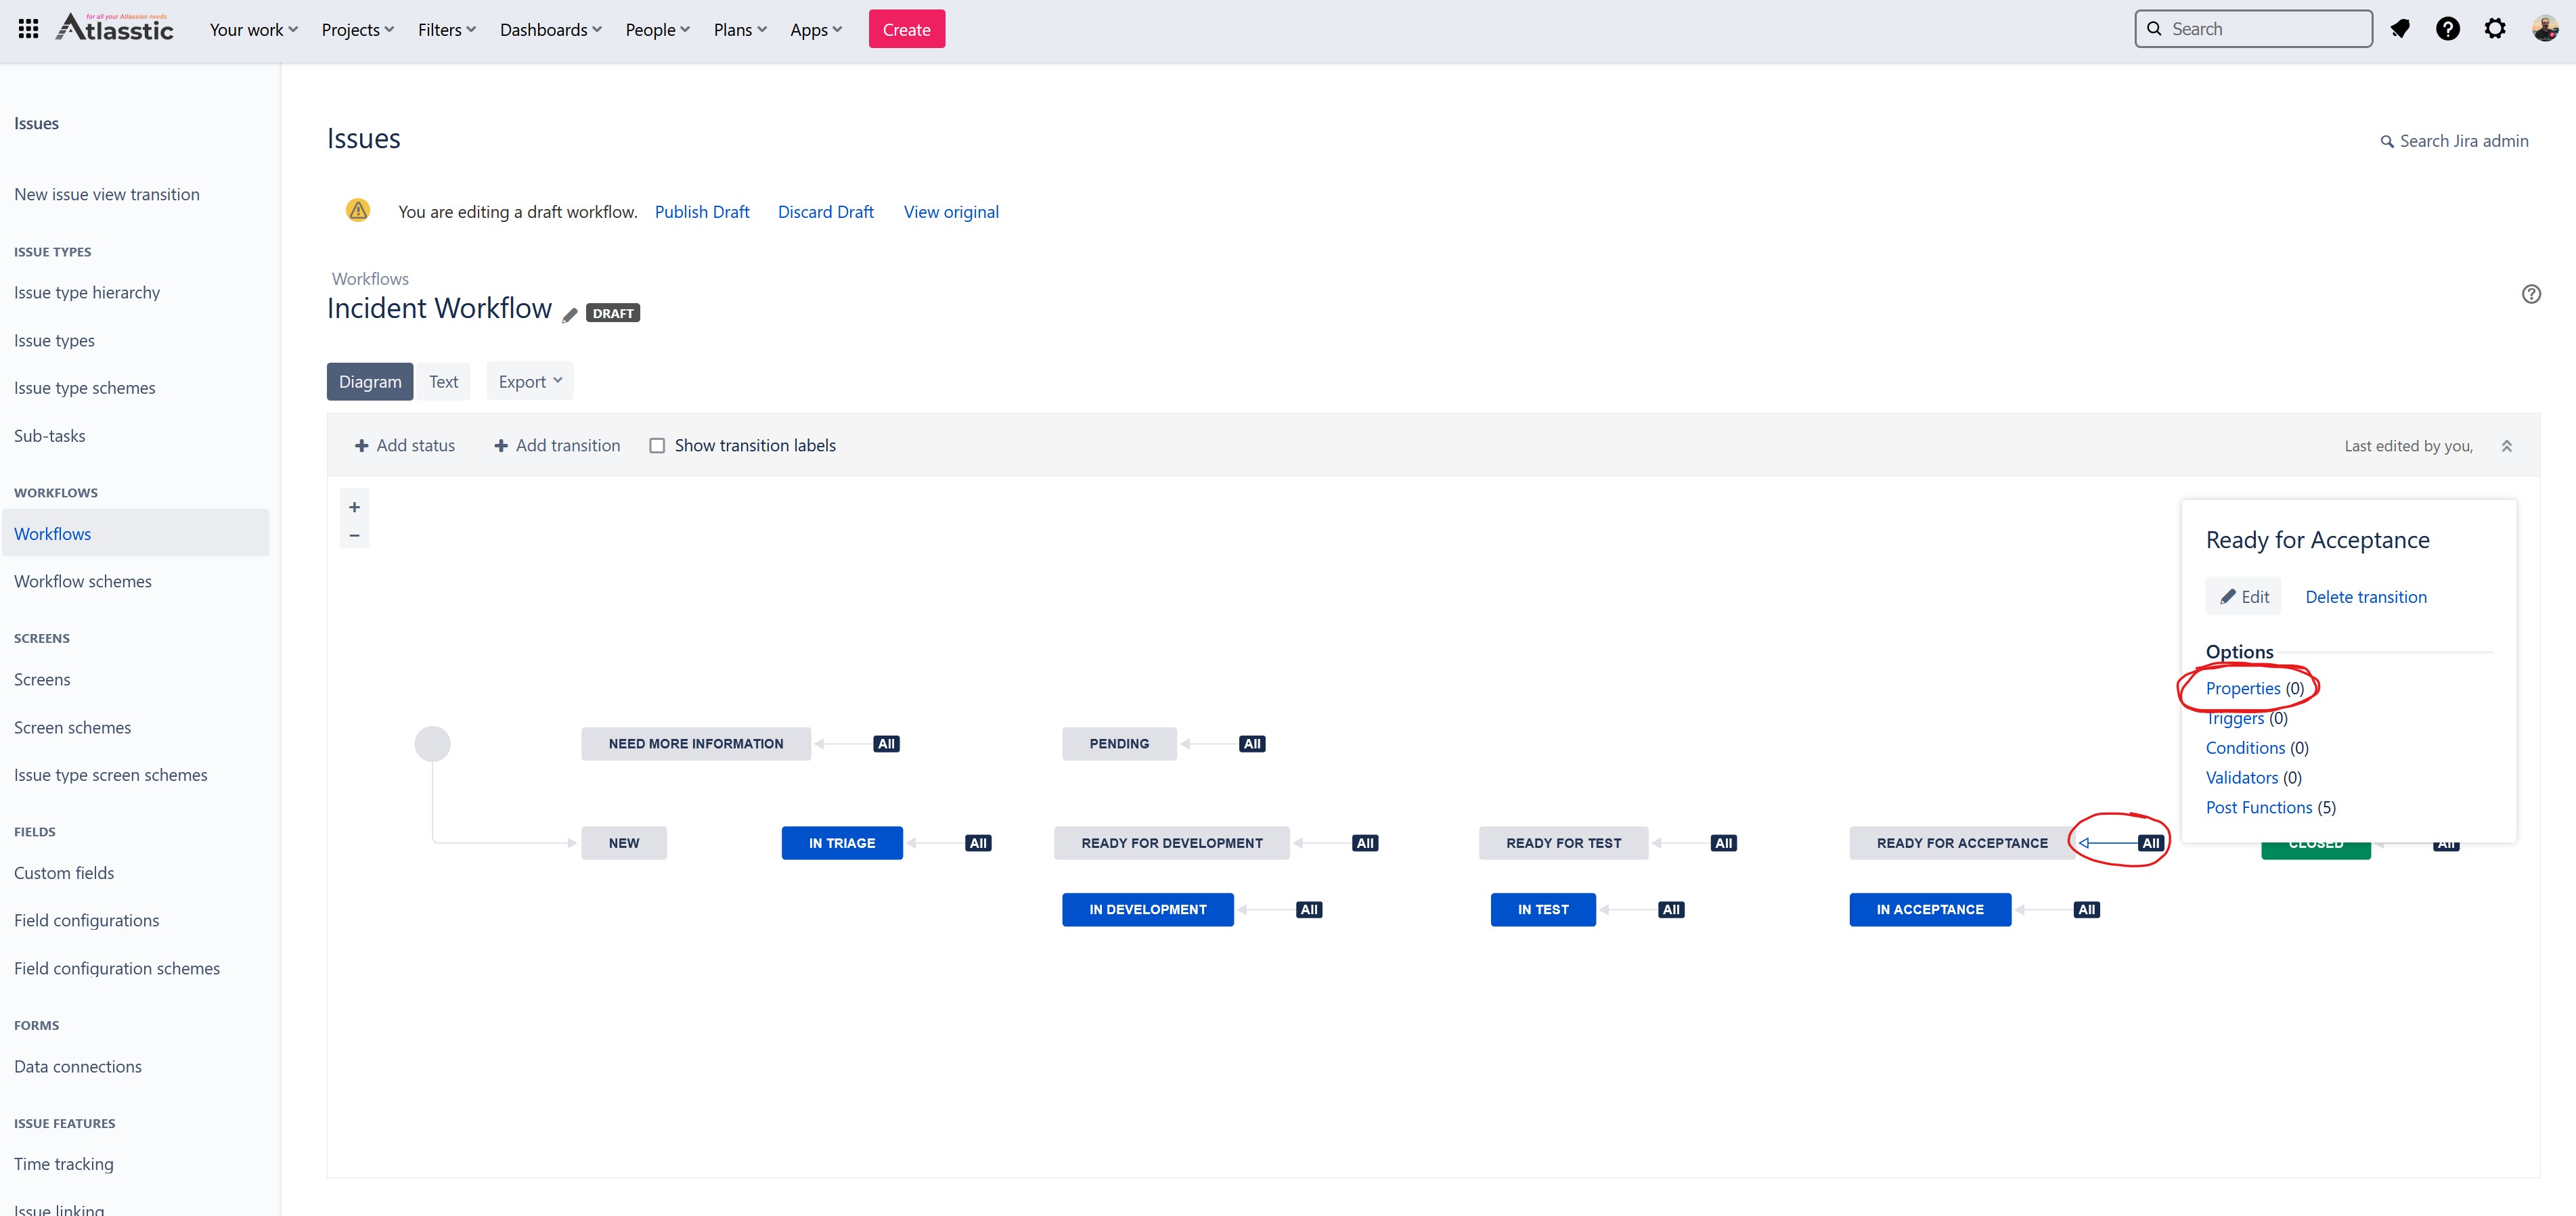
Task: Click Delete transition link
Action: coord(2365,597)
